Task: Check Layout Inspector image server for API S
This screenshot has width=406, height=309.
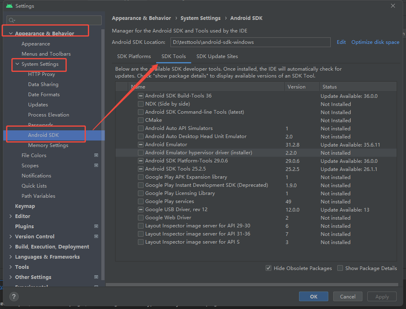Action: tap(141, 242)
